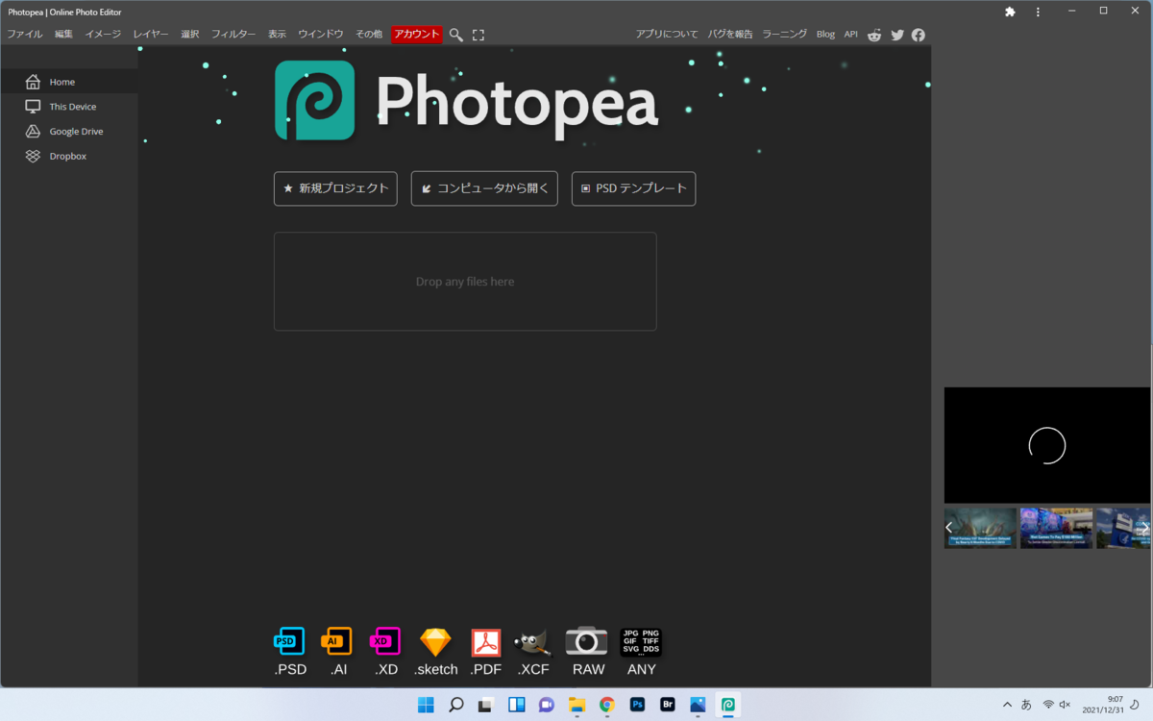
Task: Open the Windows Start menu
Action: pos(426,705)
